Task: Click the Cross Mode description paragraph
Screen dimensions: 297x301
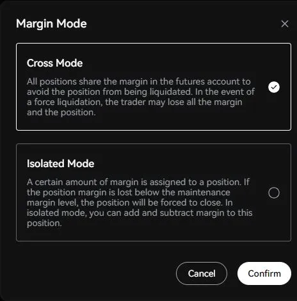Action: coord(141,97)
